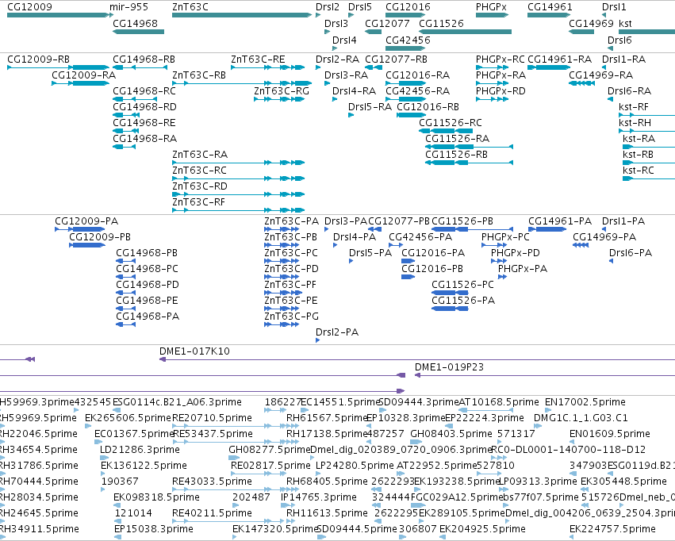
Task: Select transcript ZnT63C-RA
Action: (239, 163)
